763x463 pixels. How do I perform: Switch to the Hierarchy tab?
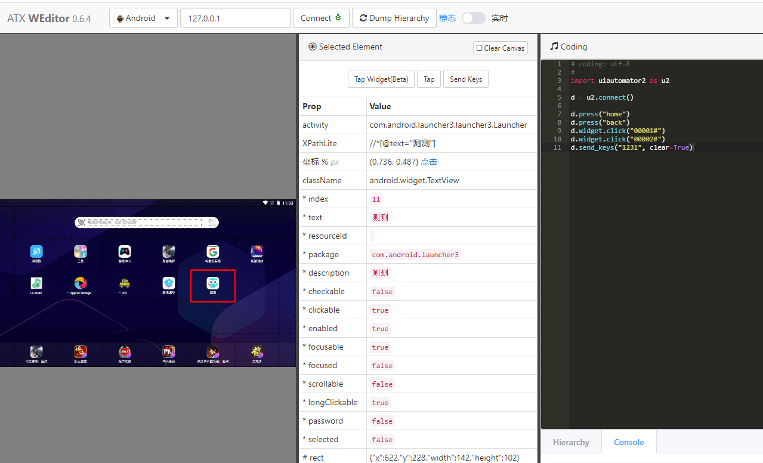tap(571, 442)
